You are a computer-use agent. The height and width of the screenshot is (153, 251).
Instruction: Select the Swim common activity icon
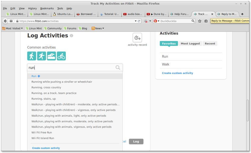(52, 56)
